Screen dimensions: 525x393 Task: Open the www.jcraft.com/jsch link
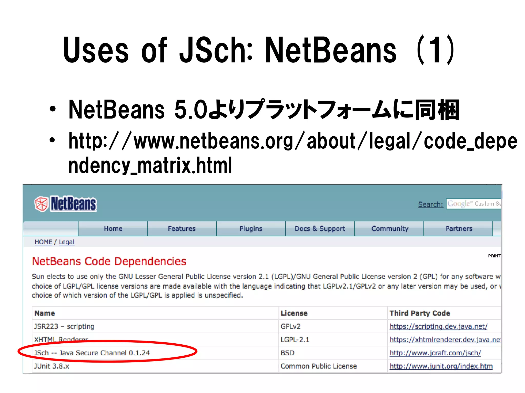[x=435, y=353]
